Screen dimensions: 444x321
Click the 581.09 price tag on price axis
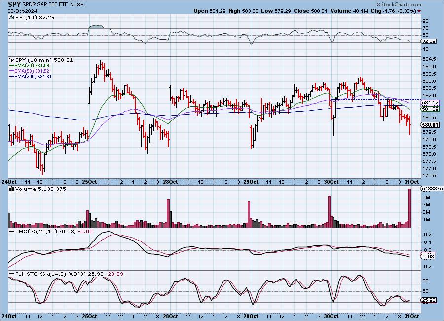click(430, 109)
